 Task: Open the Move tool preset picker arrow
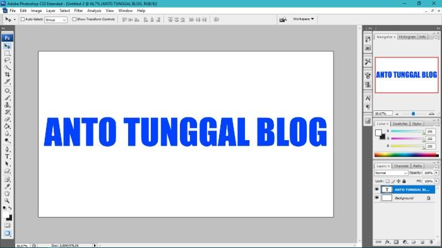(15, 20)
